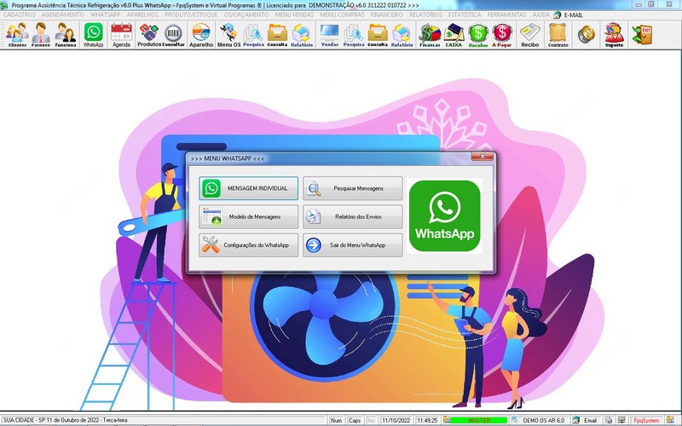Open the Finanças toolbar icon
The width and height of the screenshot is (682, 426).
430,35
